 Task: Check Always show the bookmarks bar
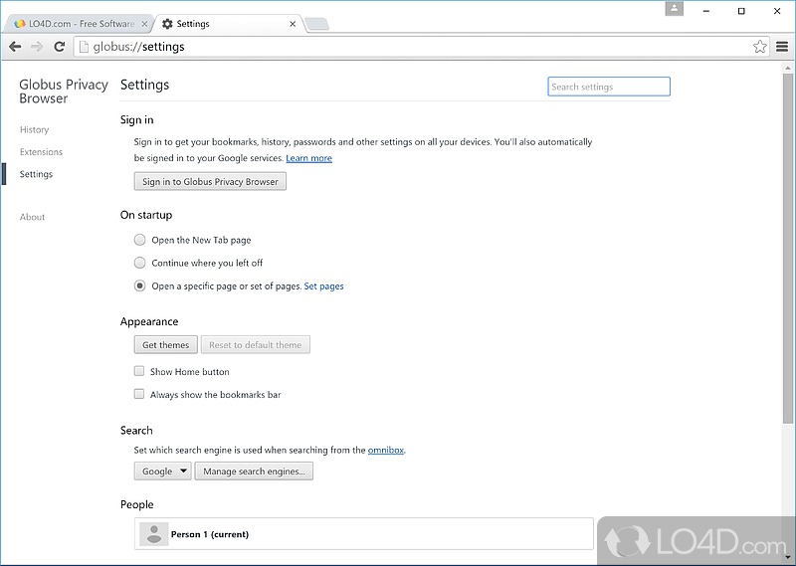pos(139,394)
